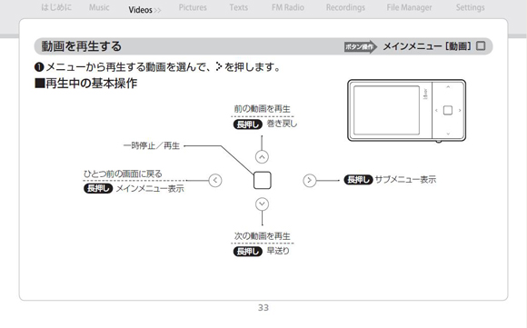Click the 長押し badge beside 巻き戻し
This screenshot has height=328, width=527.
tap(247, 124)
